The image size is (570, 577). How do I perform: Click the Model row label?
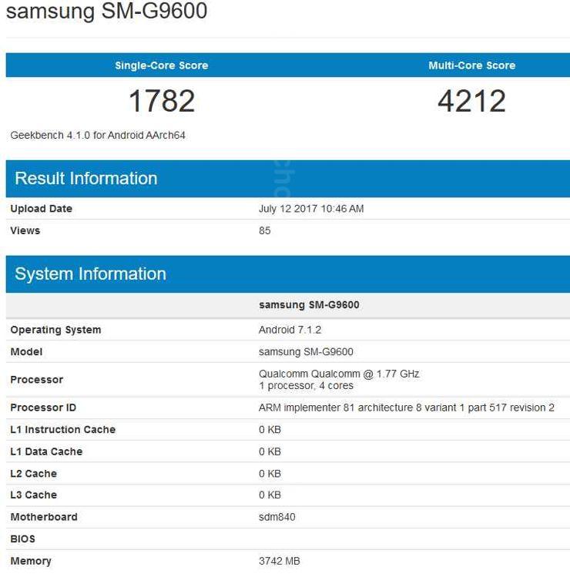point(26,352)
